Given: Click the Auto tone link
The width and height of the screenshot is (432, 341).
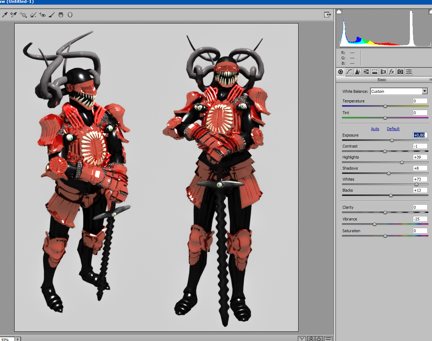Looking at the screenshot, I should point(375,129).
